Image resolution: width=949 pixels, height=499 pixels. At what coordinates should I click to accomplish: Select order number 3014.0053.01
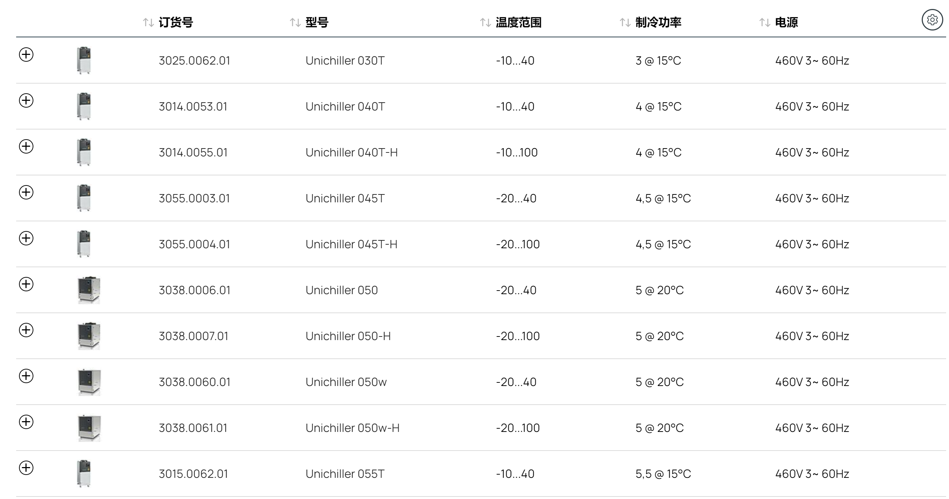pos(193,107)
